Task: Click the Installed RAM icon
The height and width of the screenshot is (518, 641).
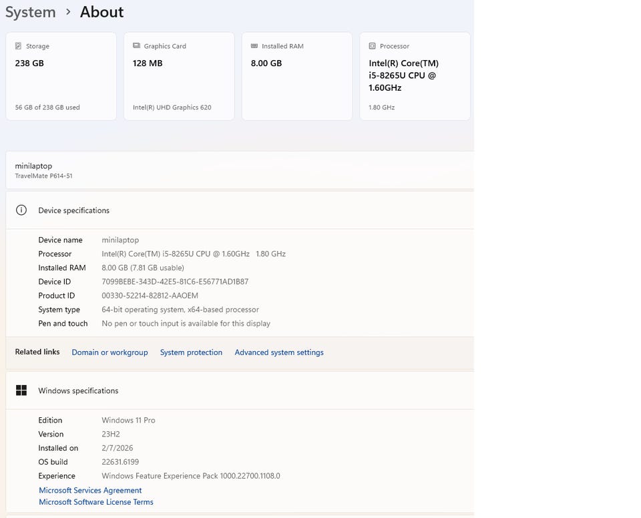Action: 254,46
